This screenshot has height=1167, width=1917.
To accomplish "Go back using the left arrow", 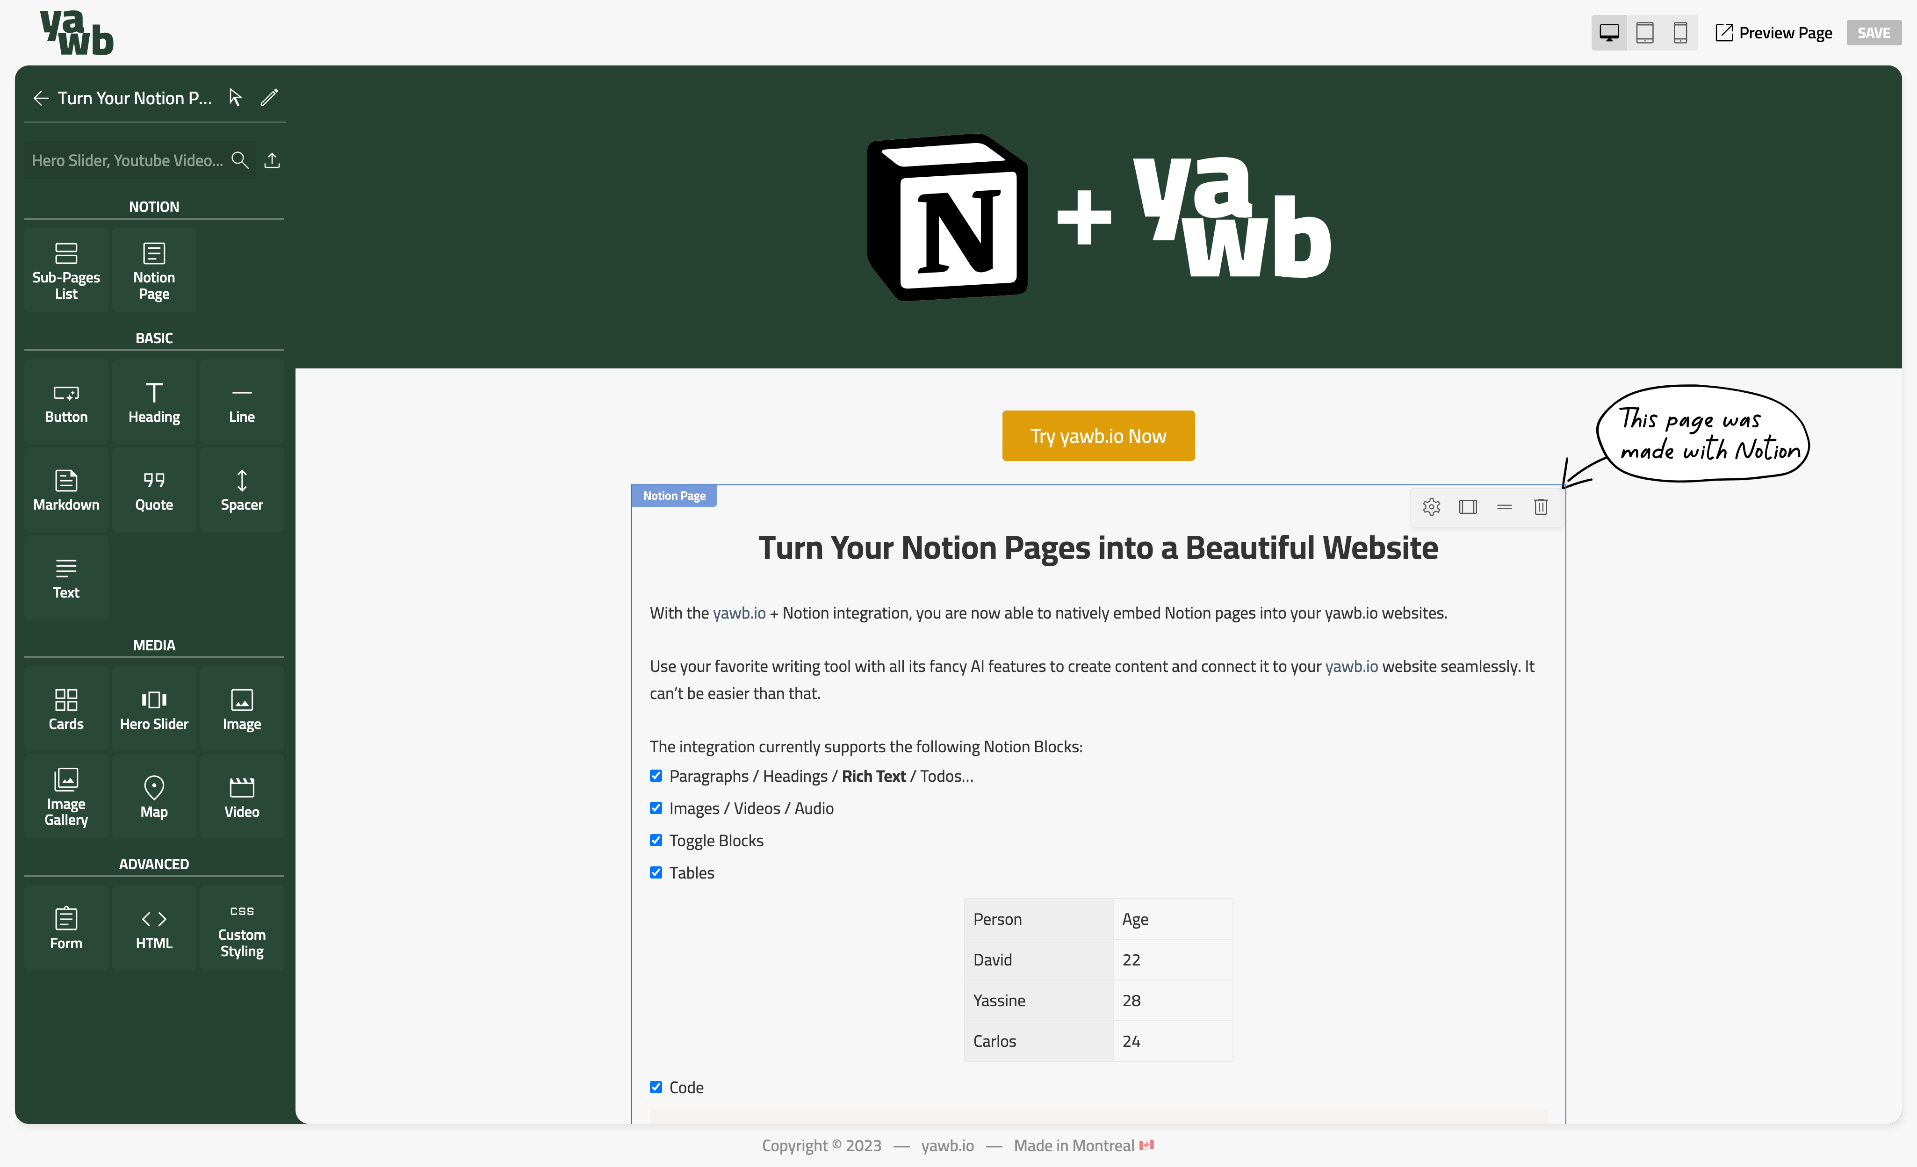I will tap(41, 98).
